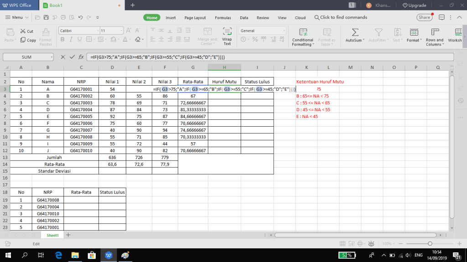The image size is (467, 262).
Task: Click the zoom slider handle
Action: 430,244
